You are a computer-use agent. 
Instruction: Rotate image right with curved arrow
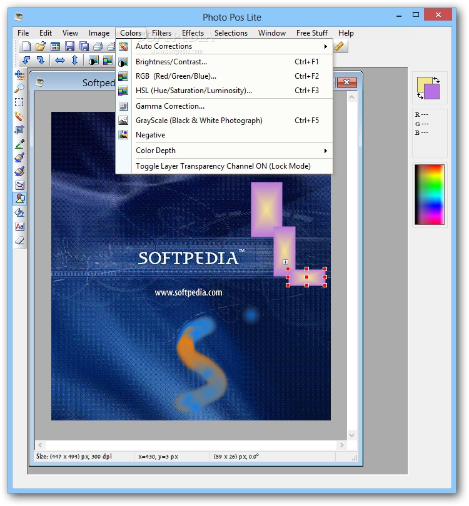41,61
